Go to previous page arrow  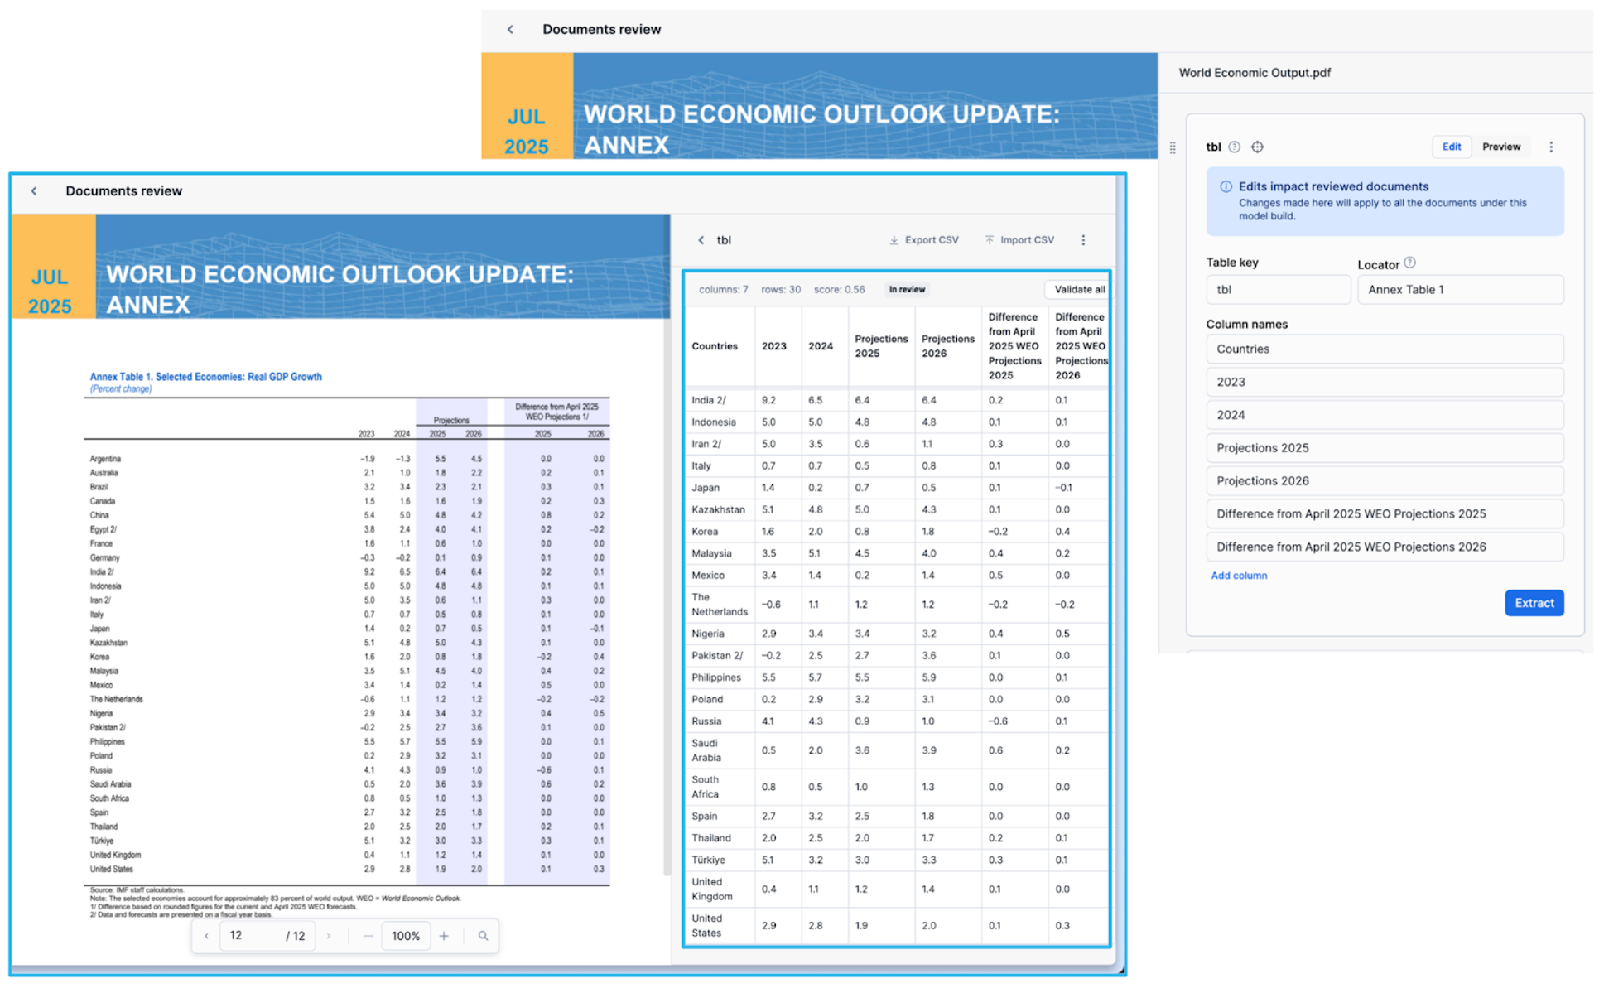206,936
